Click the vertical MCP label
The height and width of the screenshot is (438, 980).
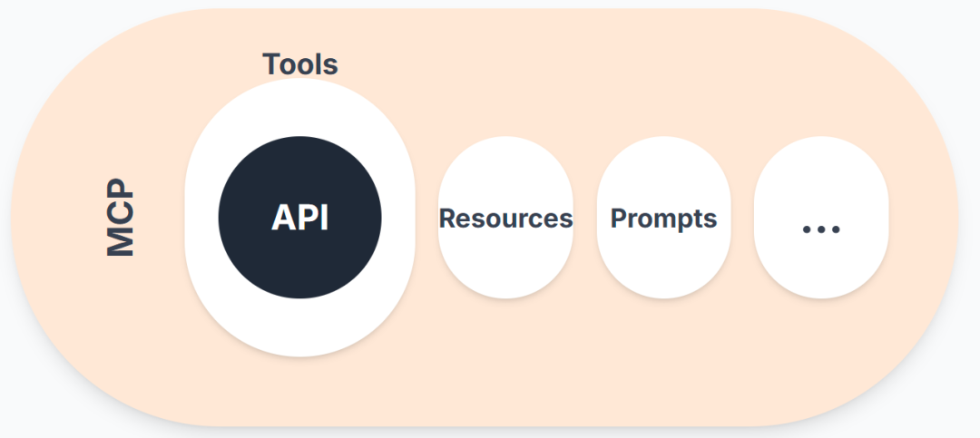(120, 218)
